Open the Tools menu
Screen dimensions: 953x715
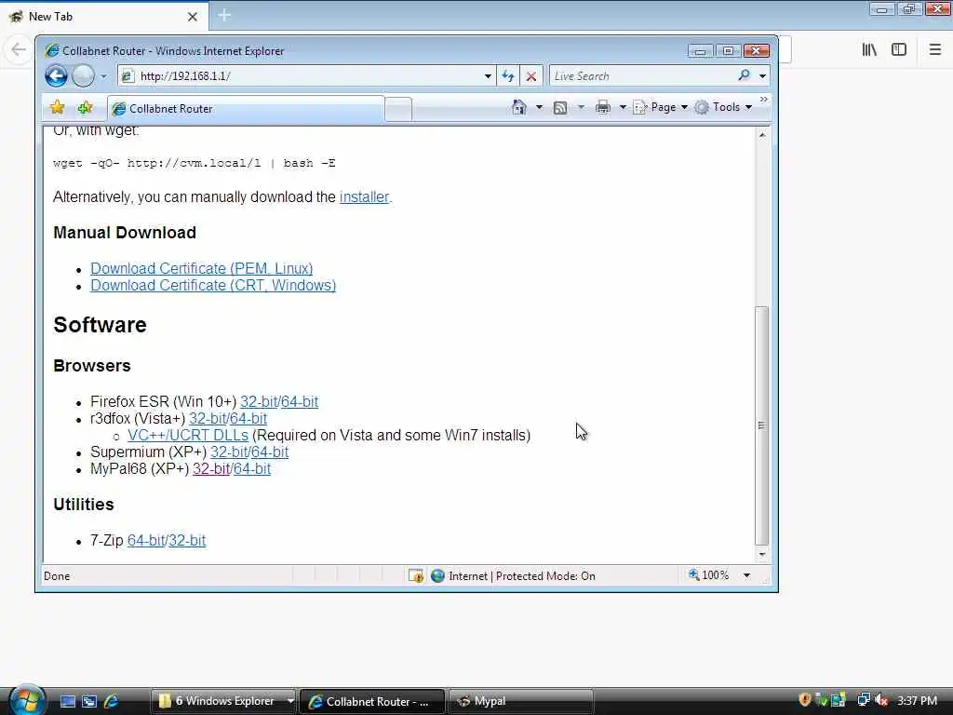tap(724, 108)
